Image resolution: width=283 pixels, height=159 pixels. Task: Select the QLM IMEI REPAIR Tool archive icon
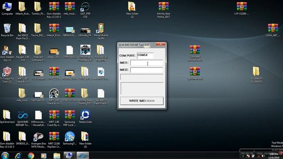[x=195, y=53]
